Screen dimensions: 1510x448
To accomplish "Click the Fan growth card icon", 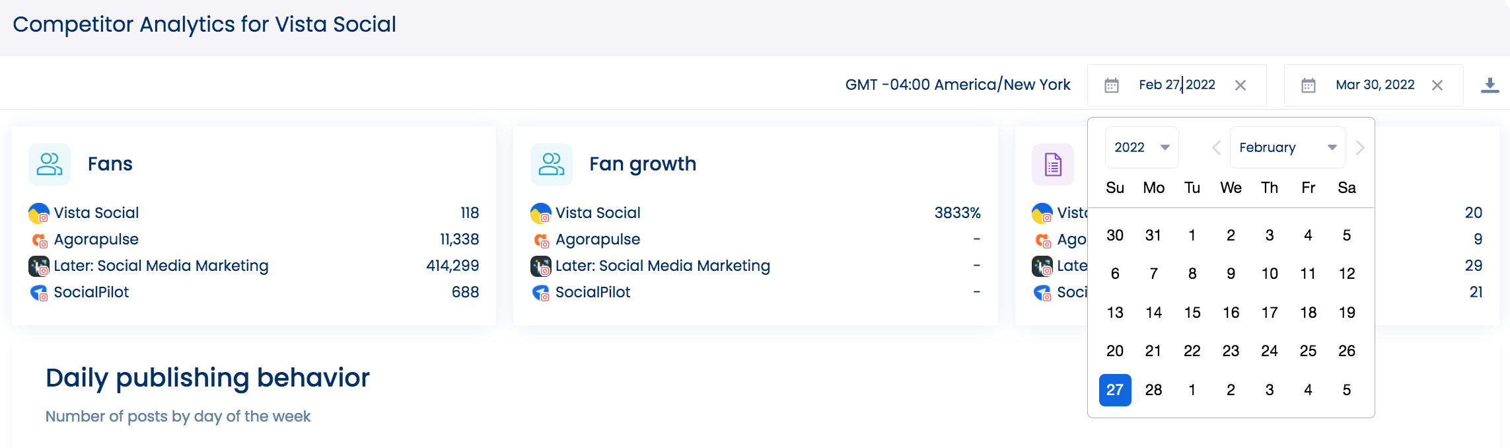I will tap(552, 164).
